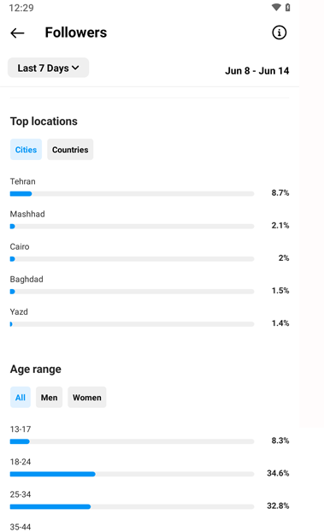Switch to the Countries filter chip
This screenshot has width=324, height=532.
pyautogui.click(x=70, y=150)
